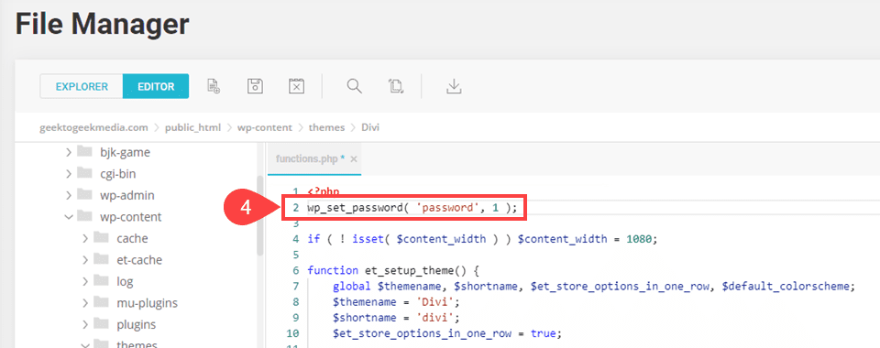This screenshot has width=880, height=348.
Task: Click line number 5 in gutter
Action: [x=296, y=255]
